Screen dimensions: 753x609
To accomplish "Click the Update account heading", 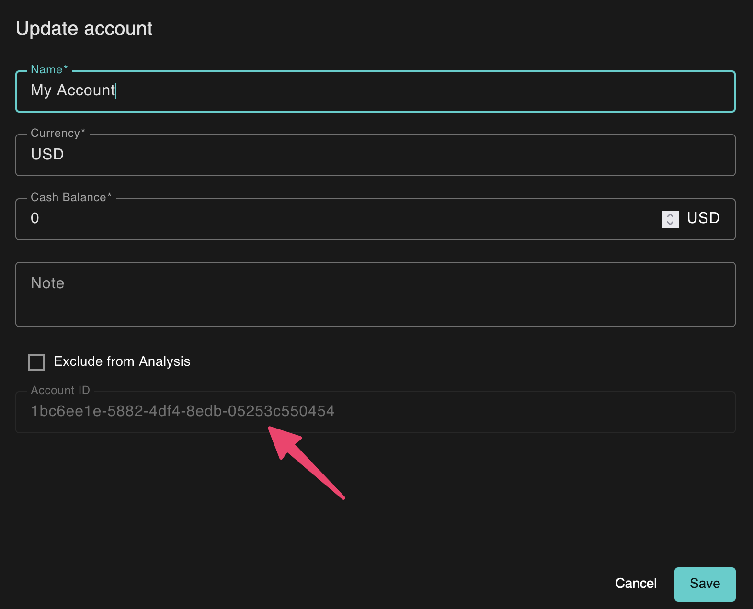I will click(x=84, y=29).
